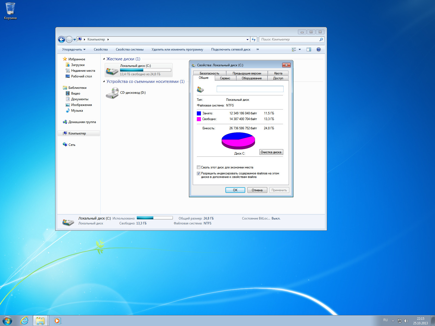The image size is (435, 326).
Task: Toggle the preview pane icon
Action: click(309, 49)
